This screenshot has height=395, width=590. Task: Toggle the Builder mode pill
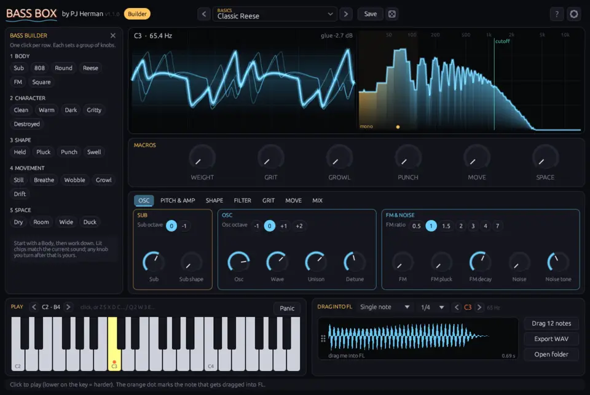(137, 14)
